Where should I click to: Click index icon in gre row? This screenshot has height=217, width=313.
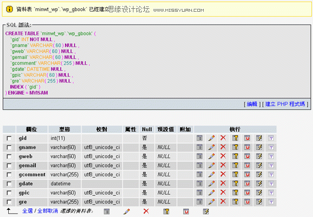[x=259, y=202]
